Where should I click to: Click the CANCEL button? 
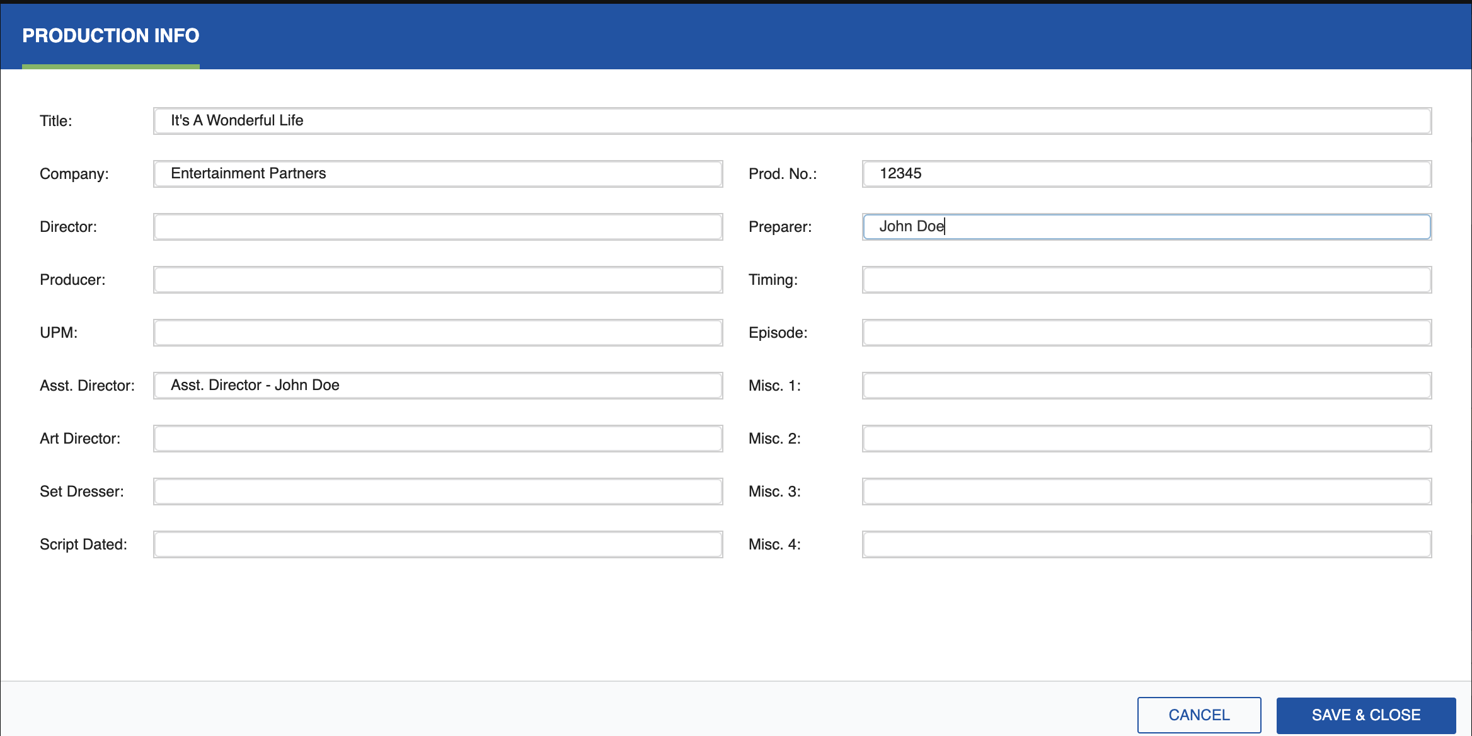1199,715
